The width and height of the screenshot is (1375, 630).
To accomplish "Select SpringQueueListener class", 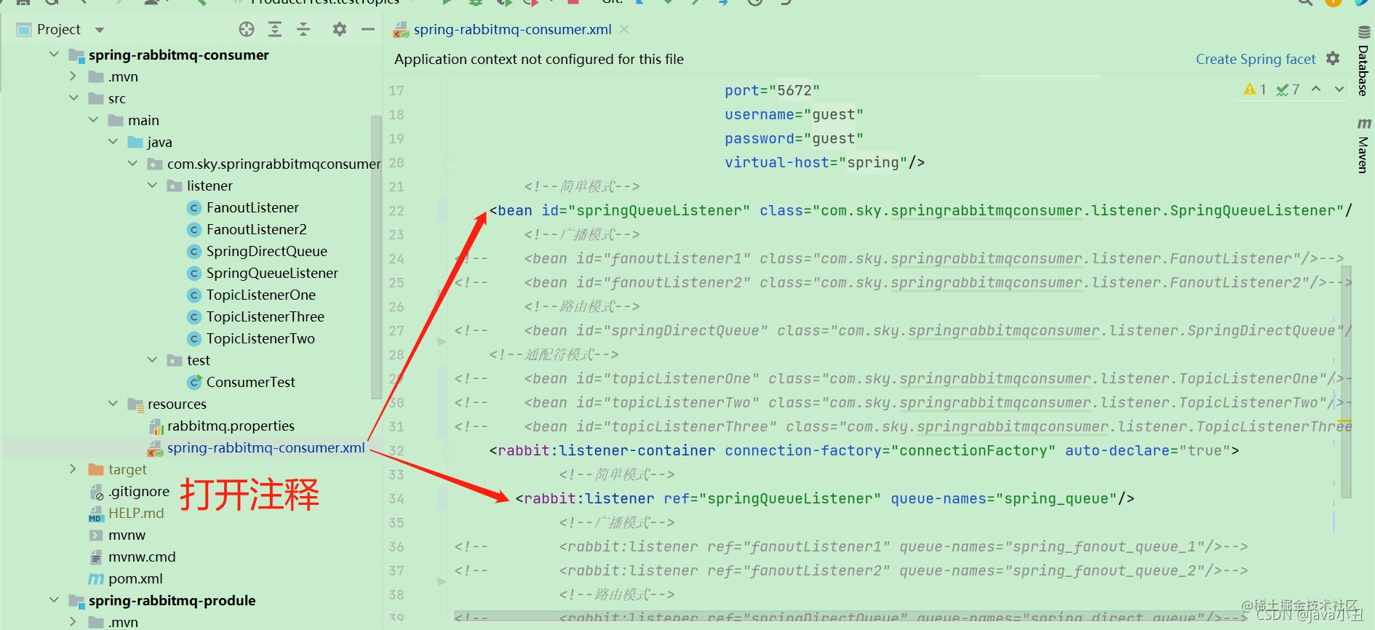I will [272, 273].
